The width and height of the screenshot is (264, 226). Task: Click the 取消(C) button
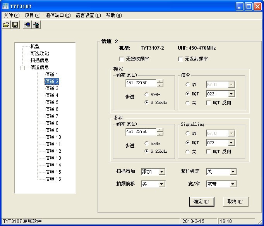(235, 202)
